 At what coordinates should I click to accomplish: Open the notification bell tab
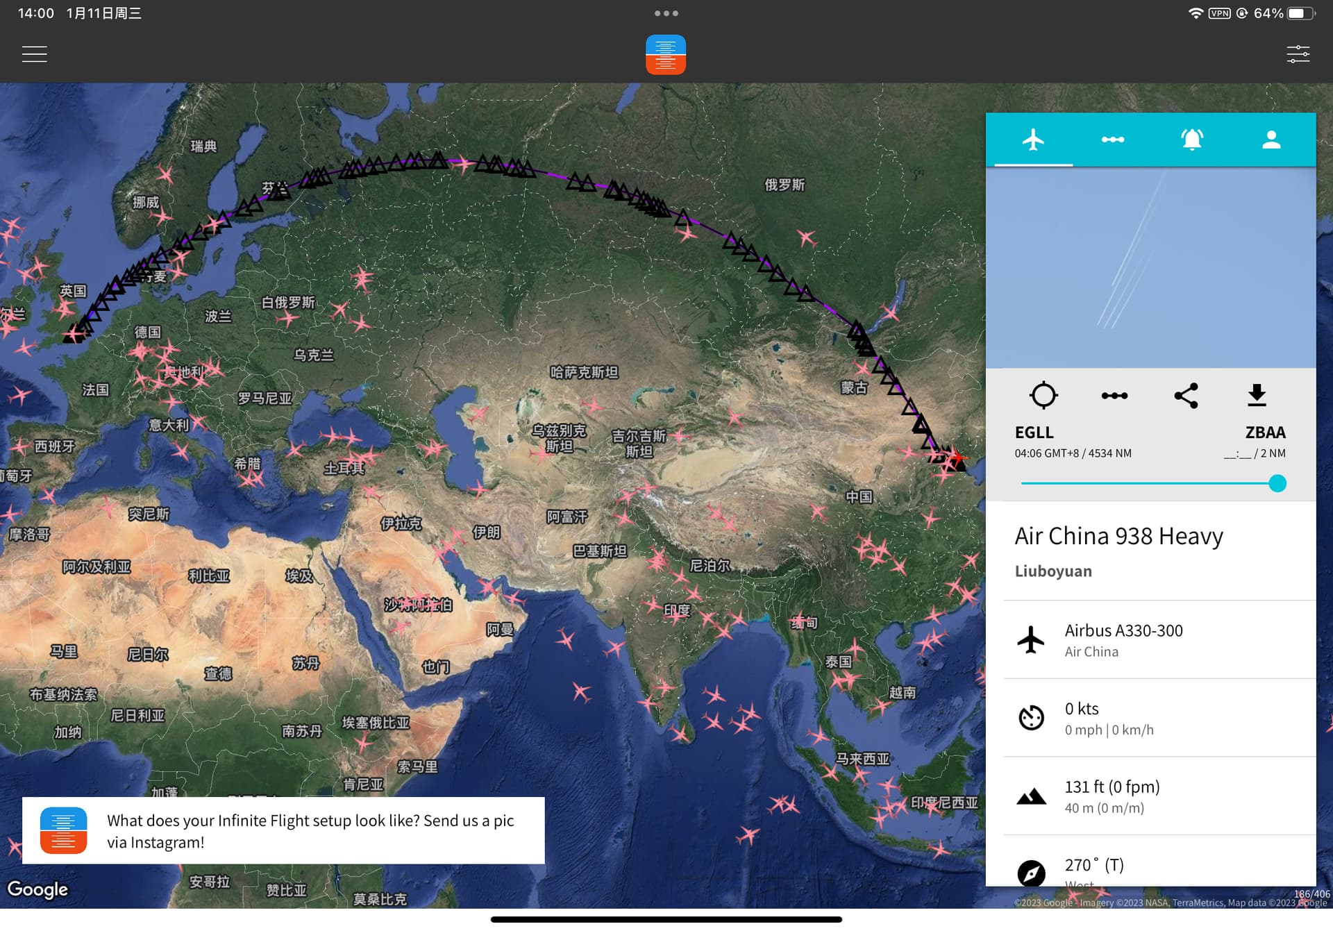click(x=1191, y=140)
